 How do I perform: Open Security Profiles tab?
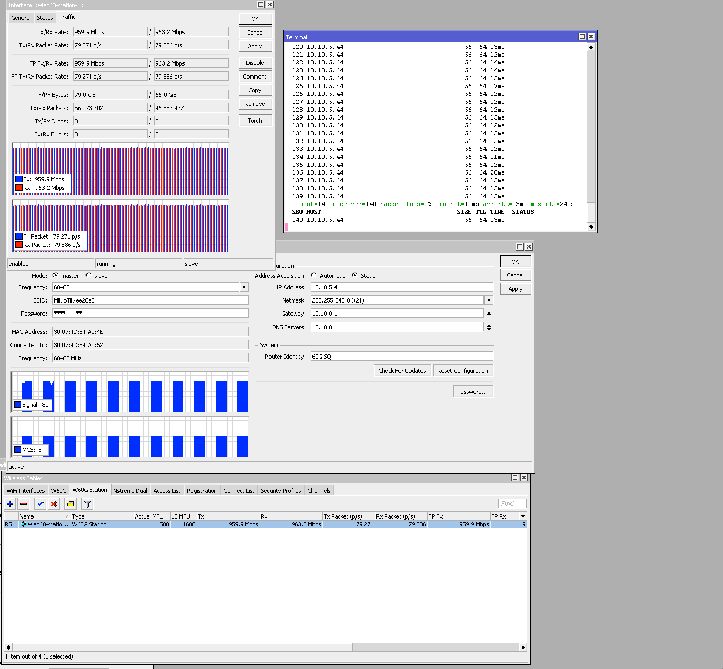click(281, 491)
